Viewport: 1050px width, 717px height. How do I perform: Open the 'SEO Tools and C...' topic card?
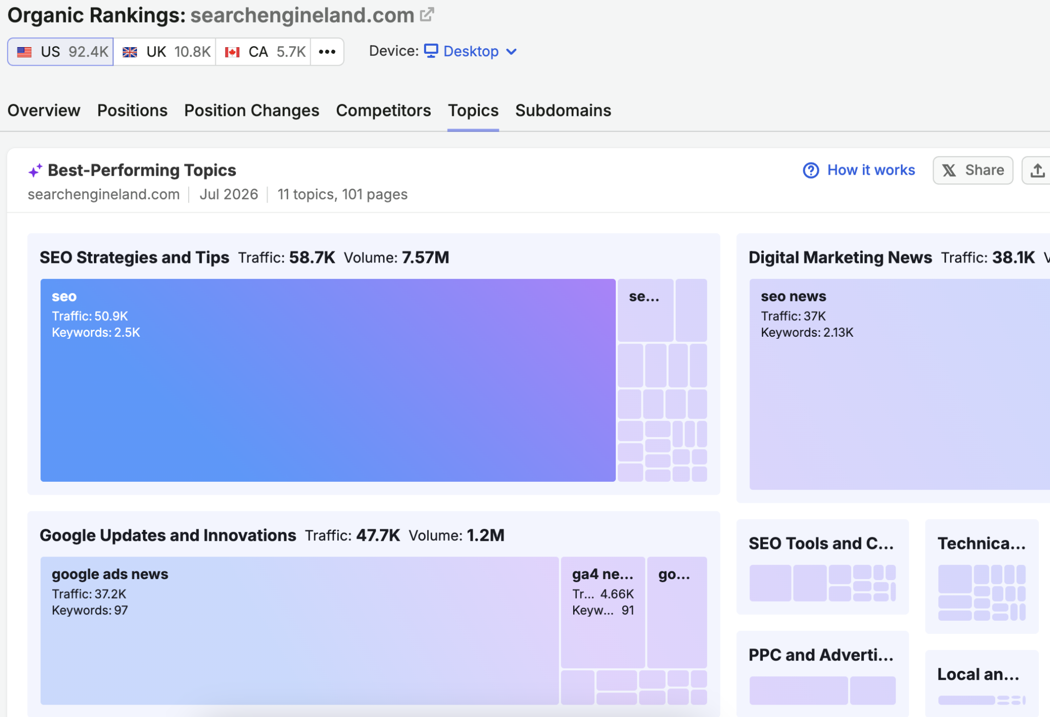coord(822,566)
